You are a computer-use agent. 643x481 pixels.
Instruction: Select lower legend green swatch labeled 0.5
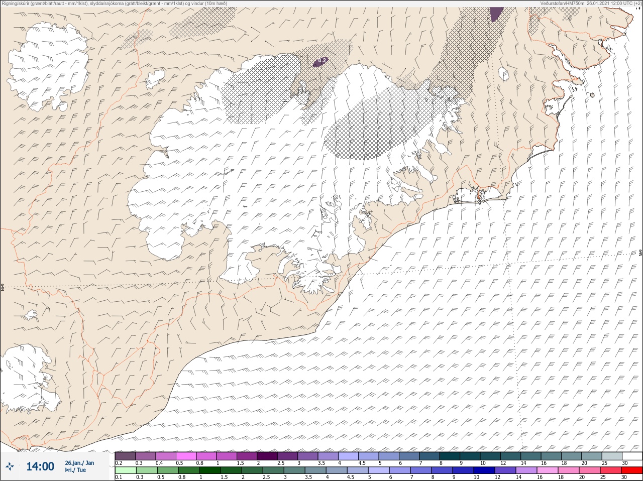point(167,470)
